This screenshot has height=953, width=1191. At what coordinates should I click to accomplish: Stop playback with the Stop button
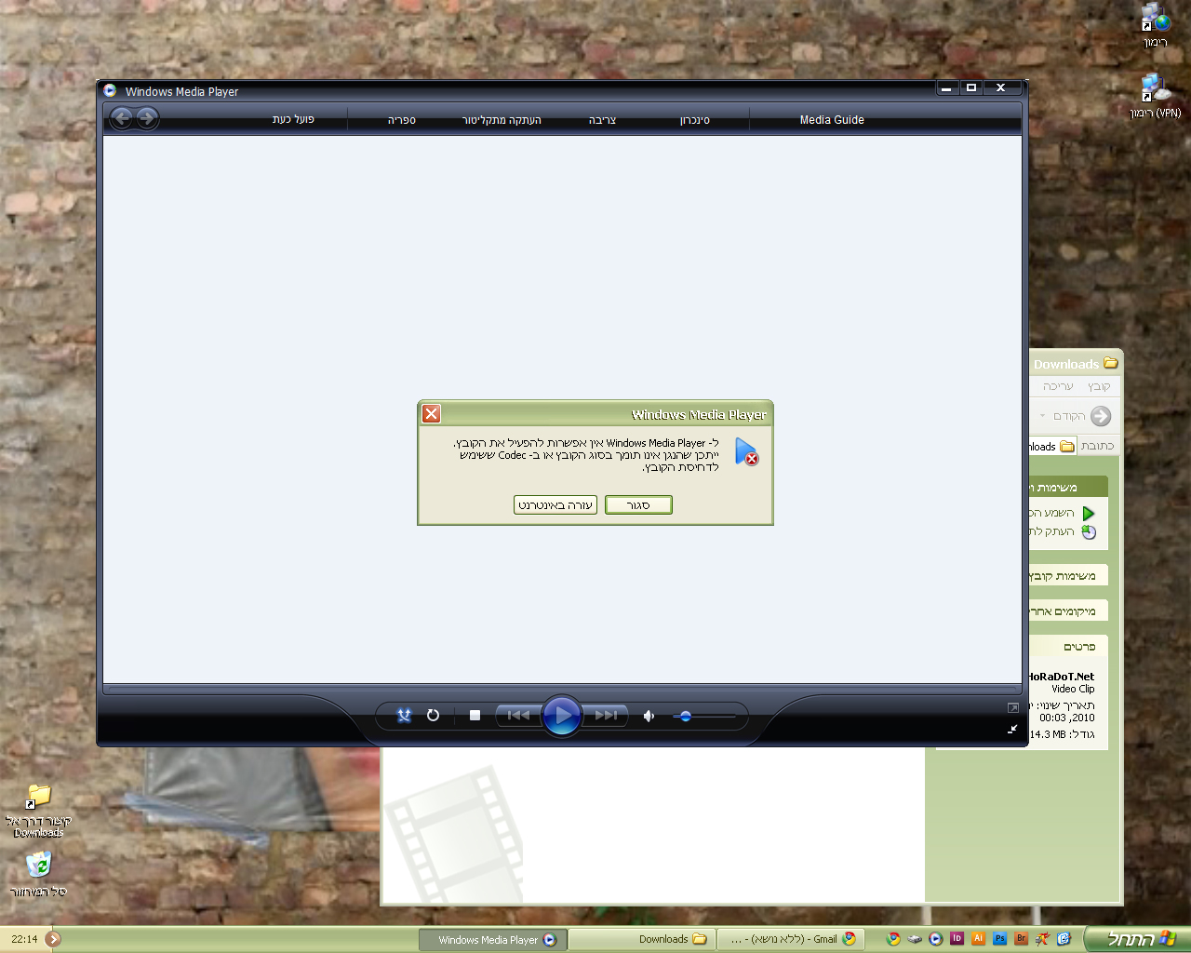tap(475, 716)
